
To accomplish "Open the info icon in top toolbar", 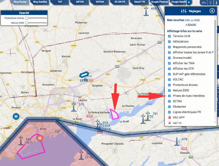I will (216, 3).
